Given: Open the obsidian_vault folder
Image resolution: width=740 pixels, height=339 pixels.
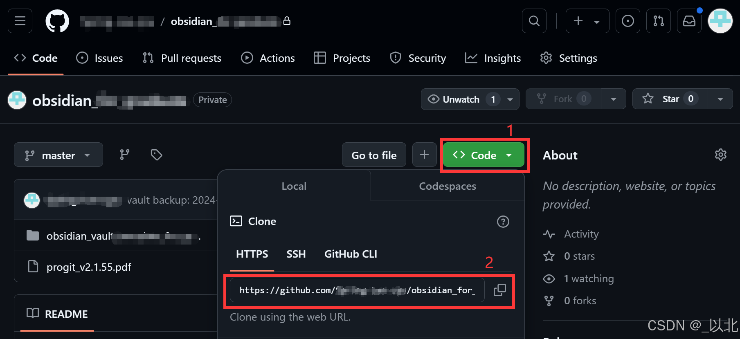Looking at the screenshot, I should point(123,236).
